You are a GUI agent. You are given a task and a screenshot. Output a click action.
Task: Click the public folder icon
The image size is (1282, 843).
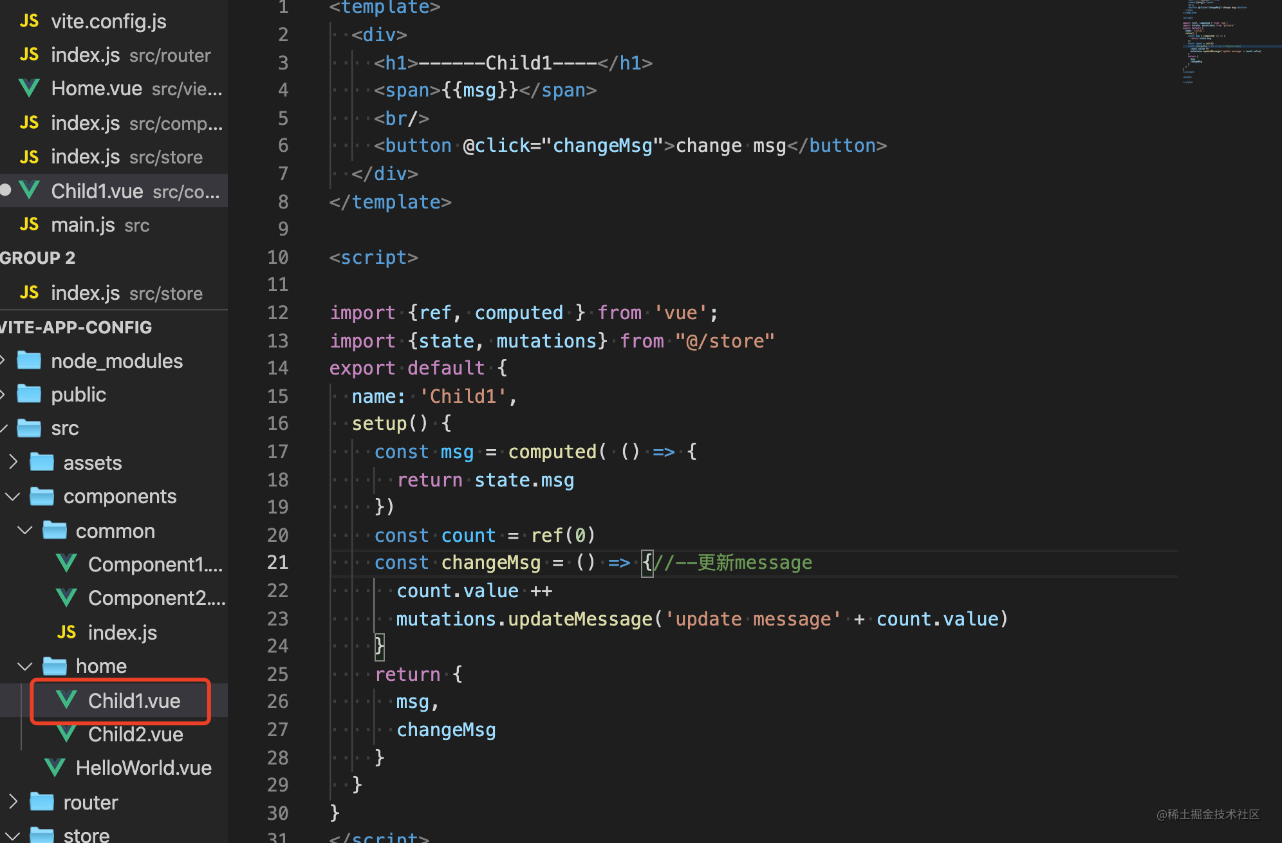coord(29,394)
